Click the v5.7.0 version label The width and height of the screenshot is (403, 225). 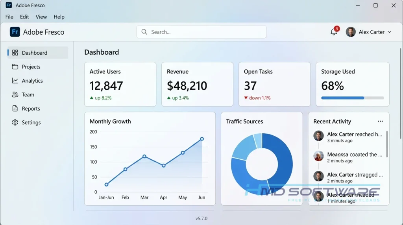[x=201, y=219]
